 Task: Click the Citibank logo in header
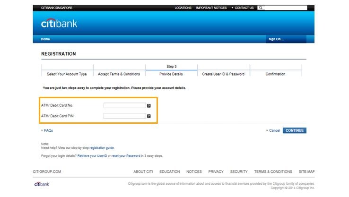59,23
